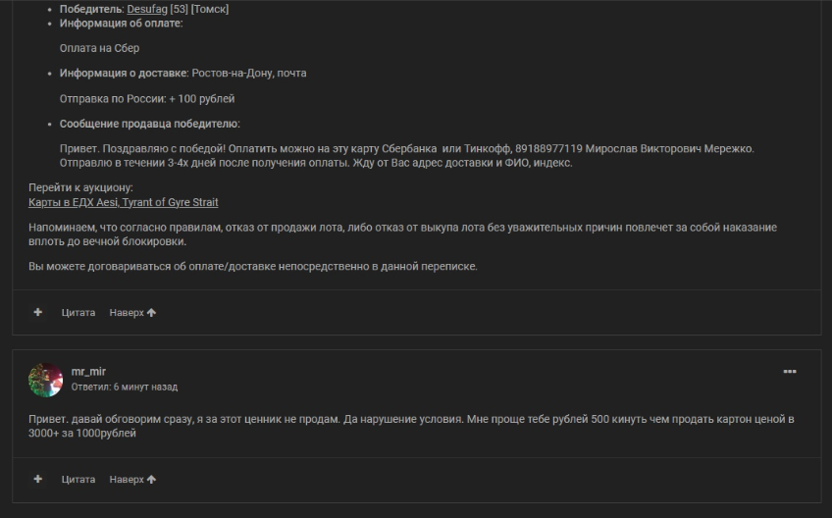Click the Информация об оплате heading
The image size is (832, 518).
tap(121, 23)
